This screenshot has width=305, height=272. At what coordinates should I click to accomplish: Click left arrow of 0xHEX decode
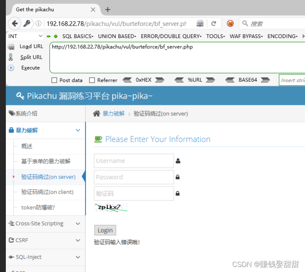[127, 80]
